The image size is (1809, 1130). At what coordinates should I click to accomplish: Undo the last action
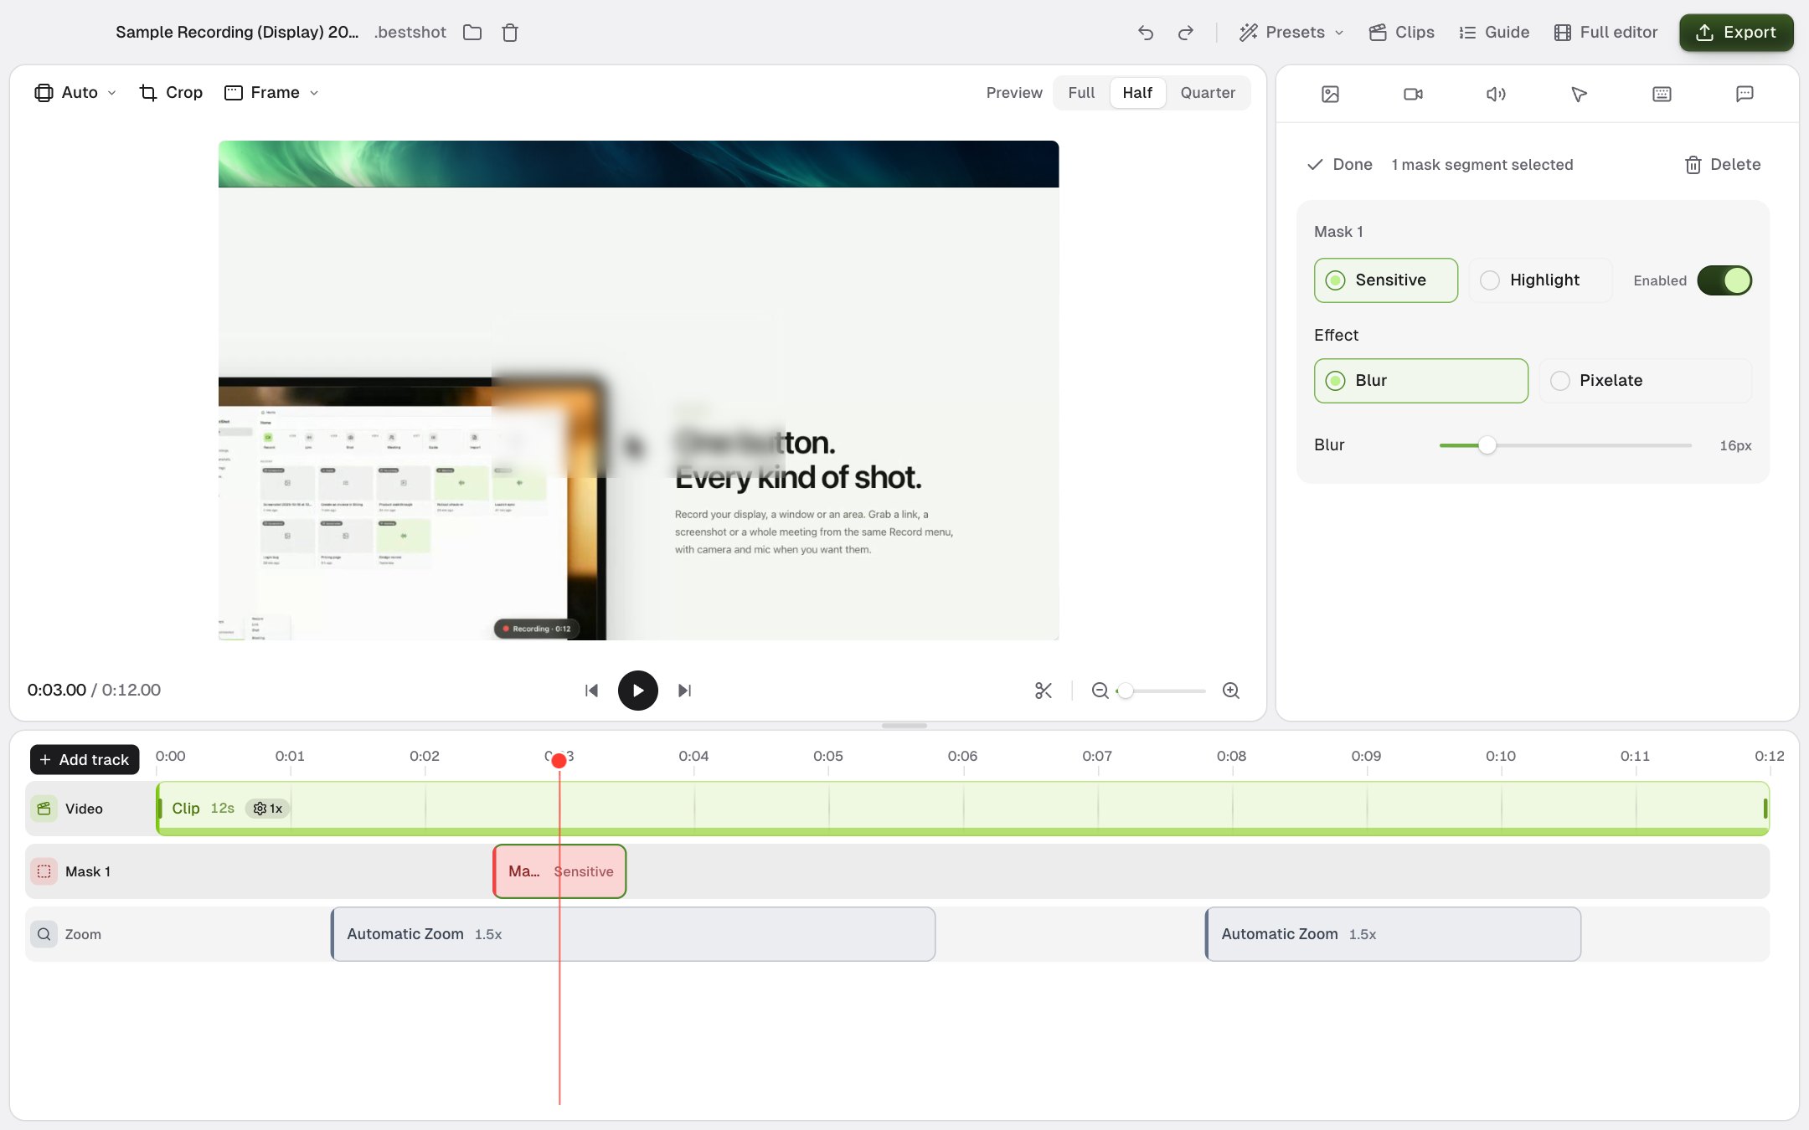click(1146, 33)
